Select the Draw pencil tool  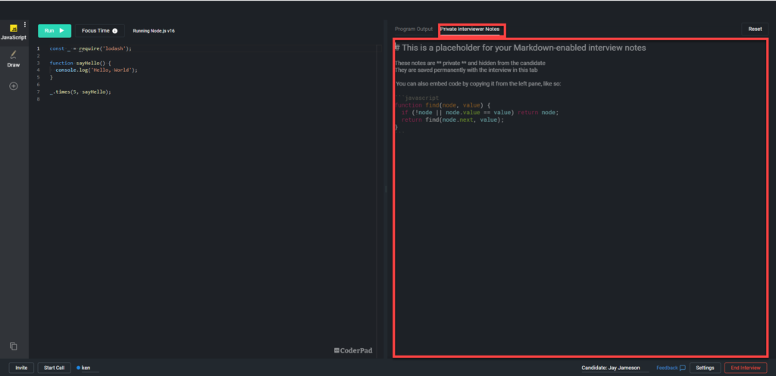pos(14,55)
